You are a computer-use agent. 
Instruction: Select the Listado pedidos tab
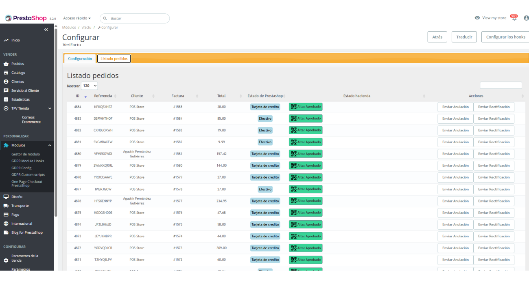pyautogui.click(x=114, y=59)
